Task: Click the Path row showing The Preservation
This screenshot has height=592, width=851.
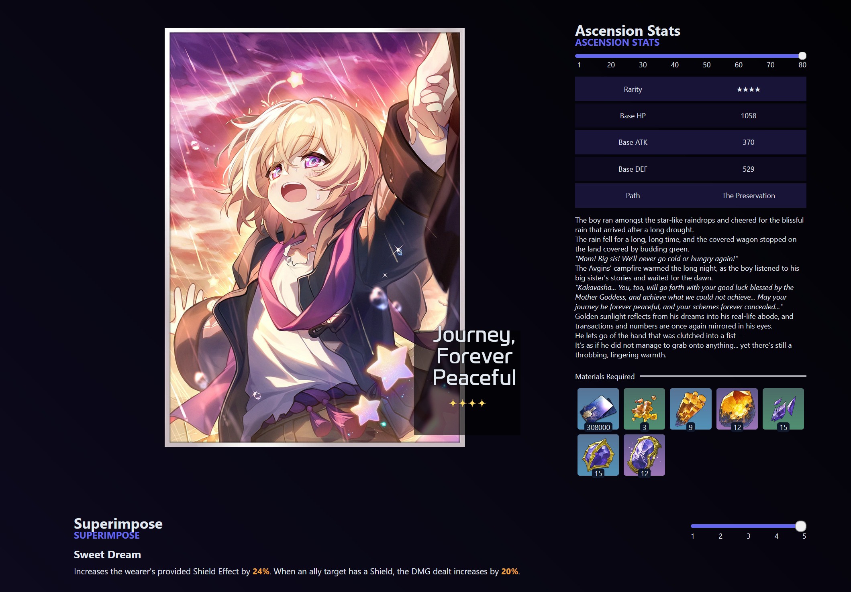Action: [691, 196]
